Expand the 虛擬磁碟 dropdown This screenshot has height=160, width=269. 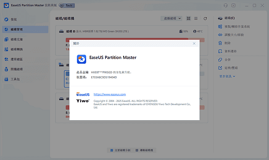click(171, 18)
